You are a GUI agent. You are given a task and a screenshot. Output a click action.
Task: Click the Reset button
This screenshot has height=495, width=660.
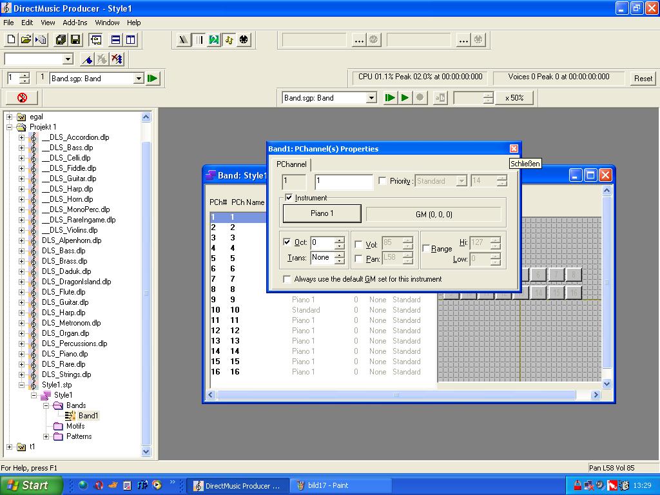[x=643, y=79]
